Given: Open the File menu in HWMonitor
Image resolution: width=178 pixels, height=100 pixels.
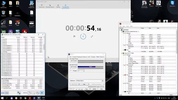Looking at the screenshot, I should pyautogui.click(x=120, y=26).
